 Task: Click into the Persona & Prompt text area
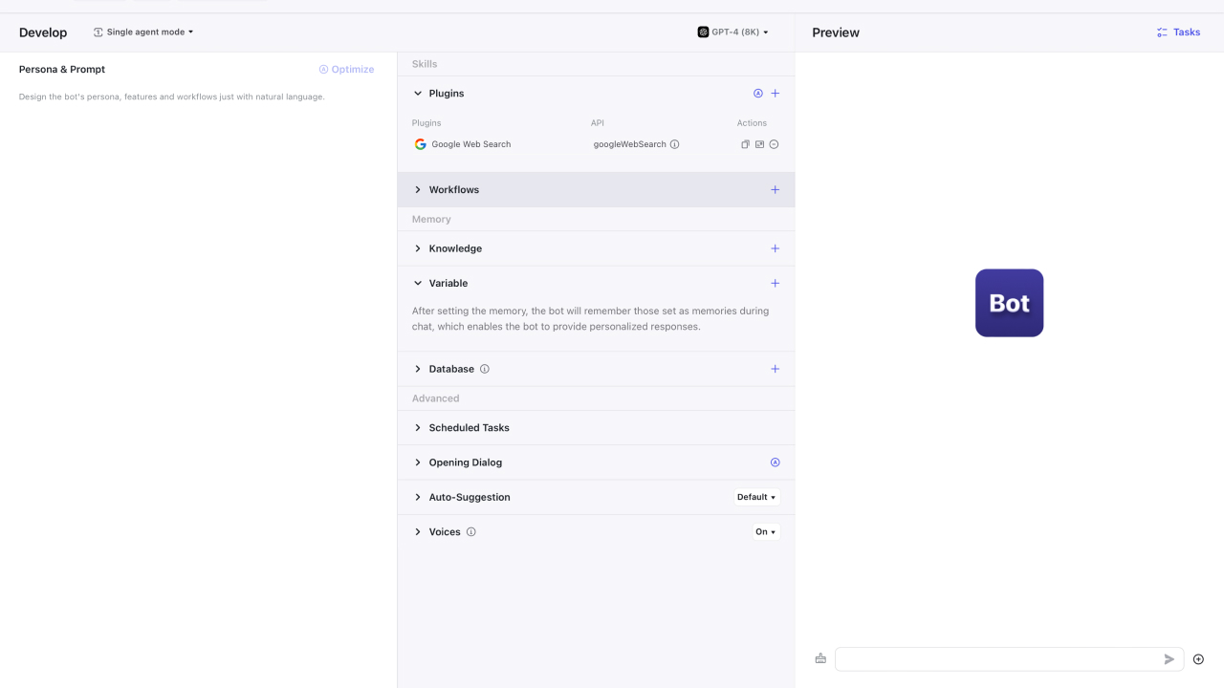[198, 382]
